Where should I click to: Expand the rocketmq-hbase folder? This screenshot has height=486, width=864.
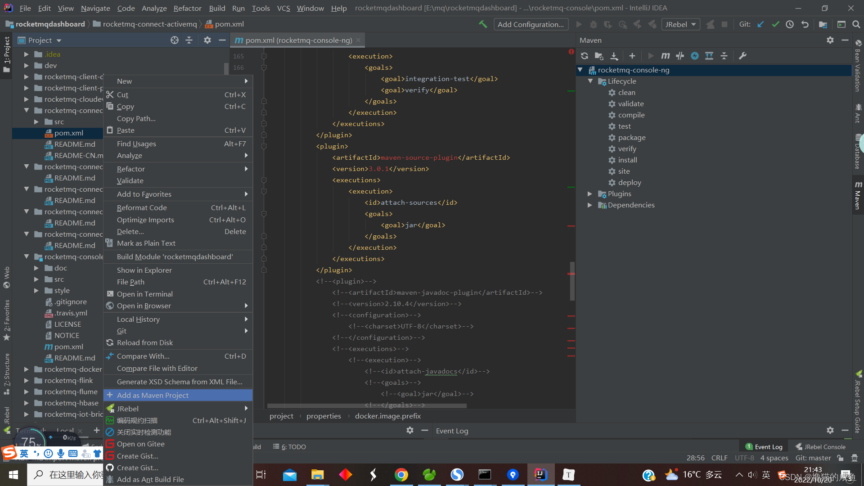[x=27, y=403]
